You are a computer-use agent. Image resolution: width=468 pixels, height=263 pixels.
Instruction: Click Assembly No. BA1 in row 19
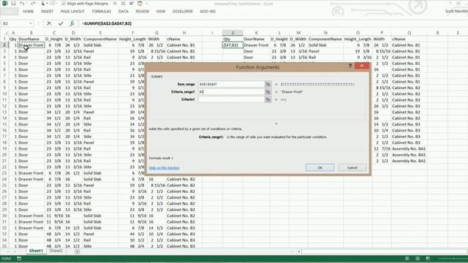click(x=409, y=148)
